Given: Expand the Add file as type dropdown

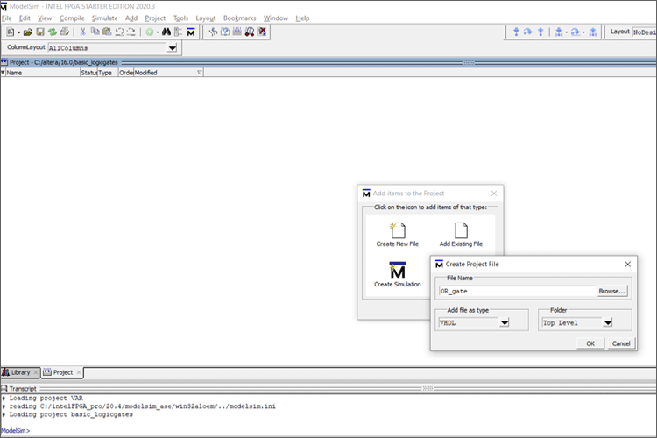Looking at the screenshot, I should (505, 322).
